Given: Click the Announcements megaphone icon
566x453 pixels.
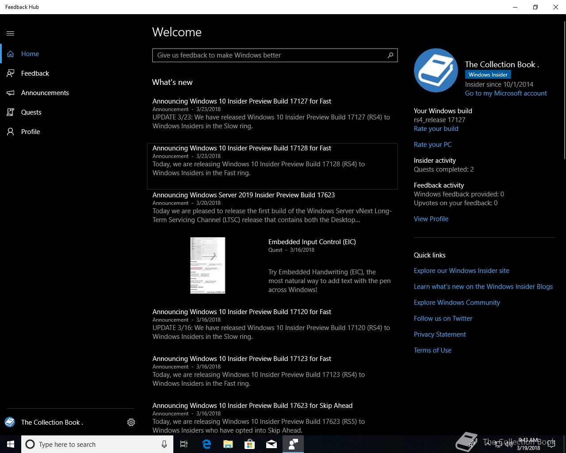Looking at the screenshot, I should pos(11,93).
